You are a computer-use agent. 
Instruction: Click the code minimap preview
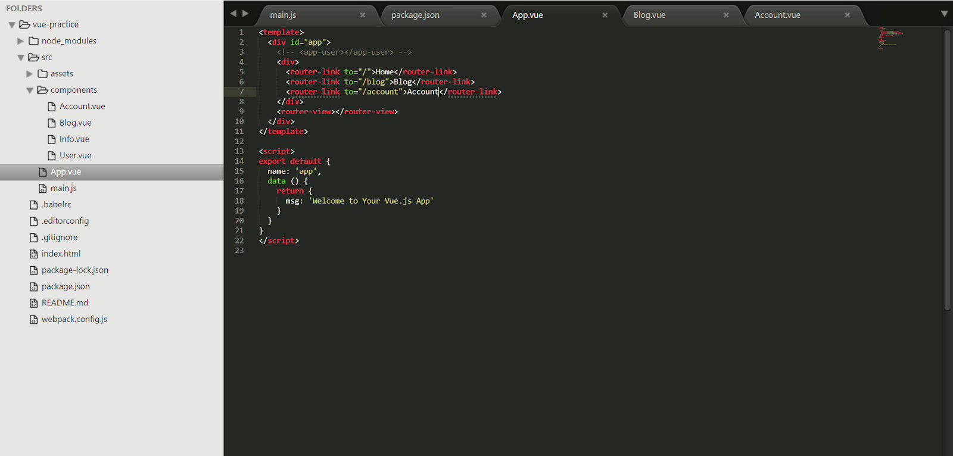pyautogui.click(x=890, y=38)
